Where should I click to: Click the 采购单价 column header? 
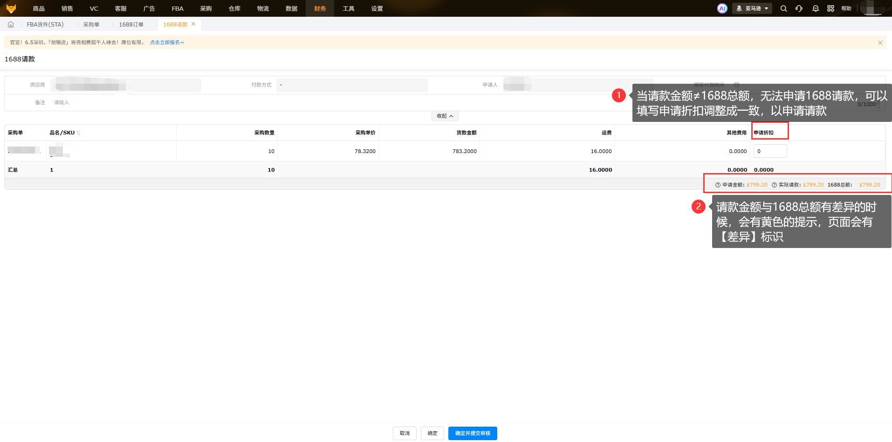pyautogui.click(x=365, y=133)
